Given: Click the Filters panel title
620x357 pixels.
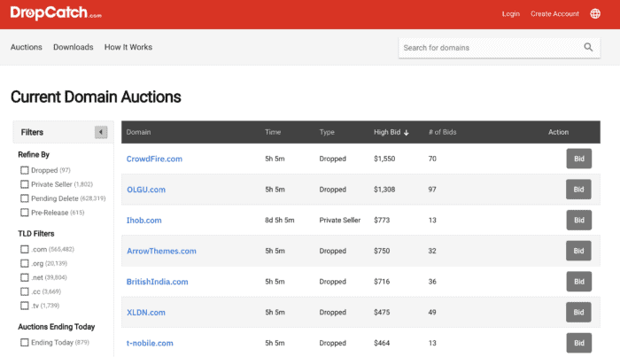Looking at the screenshot, I should pos(32,133).
